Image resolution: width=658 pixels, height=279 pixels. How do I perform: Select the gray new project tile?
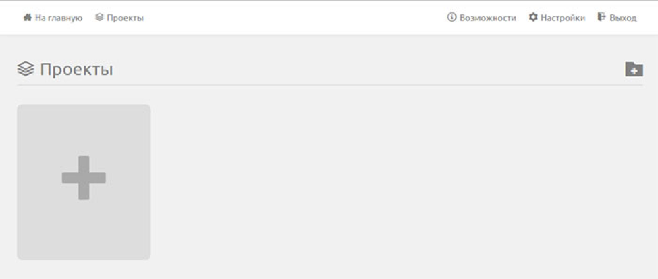(x=84, y=182)
